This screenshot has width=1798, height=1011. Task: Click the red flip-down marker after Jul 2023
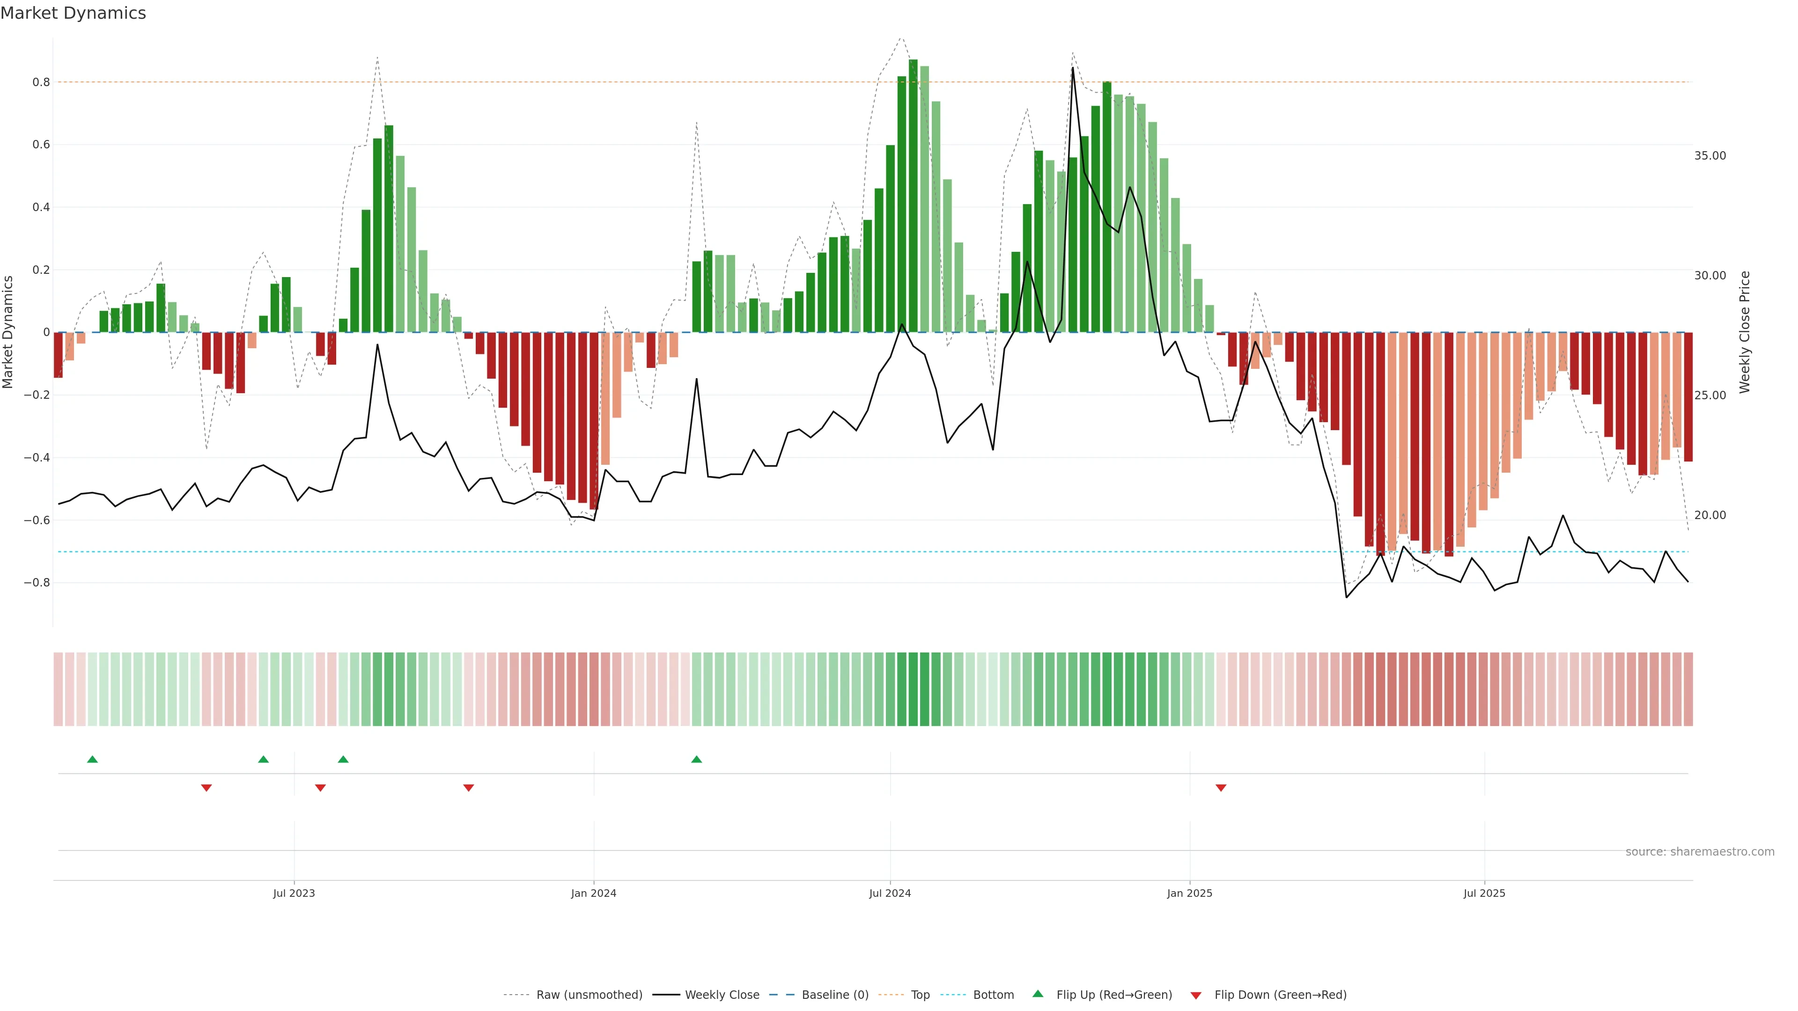coord(320,788)
